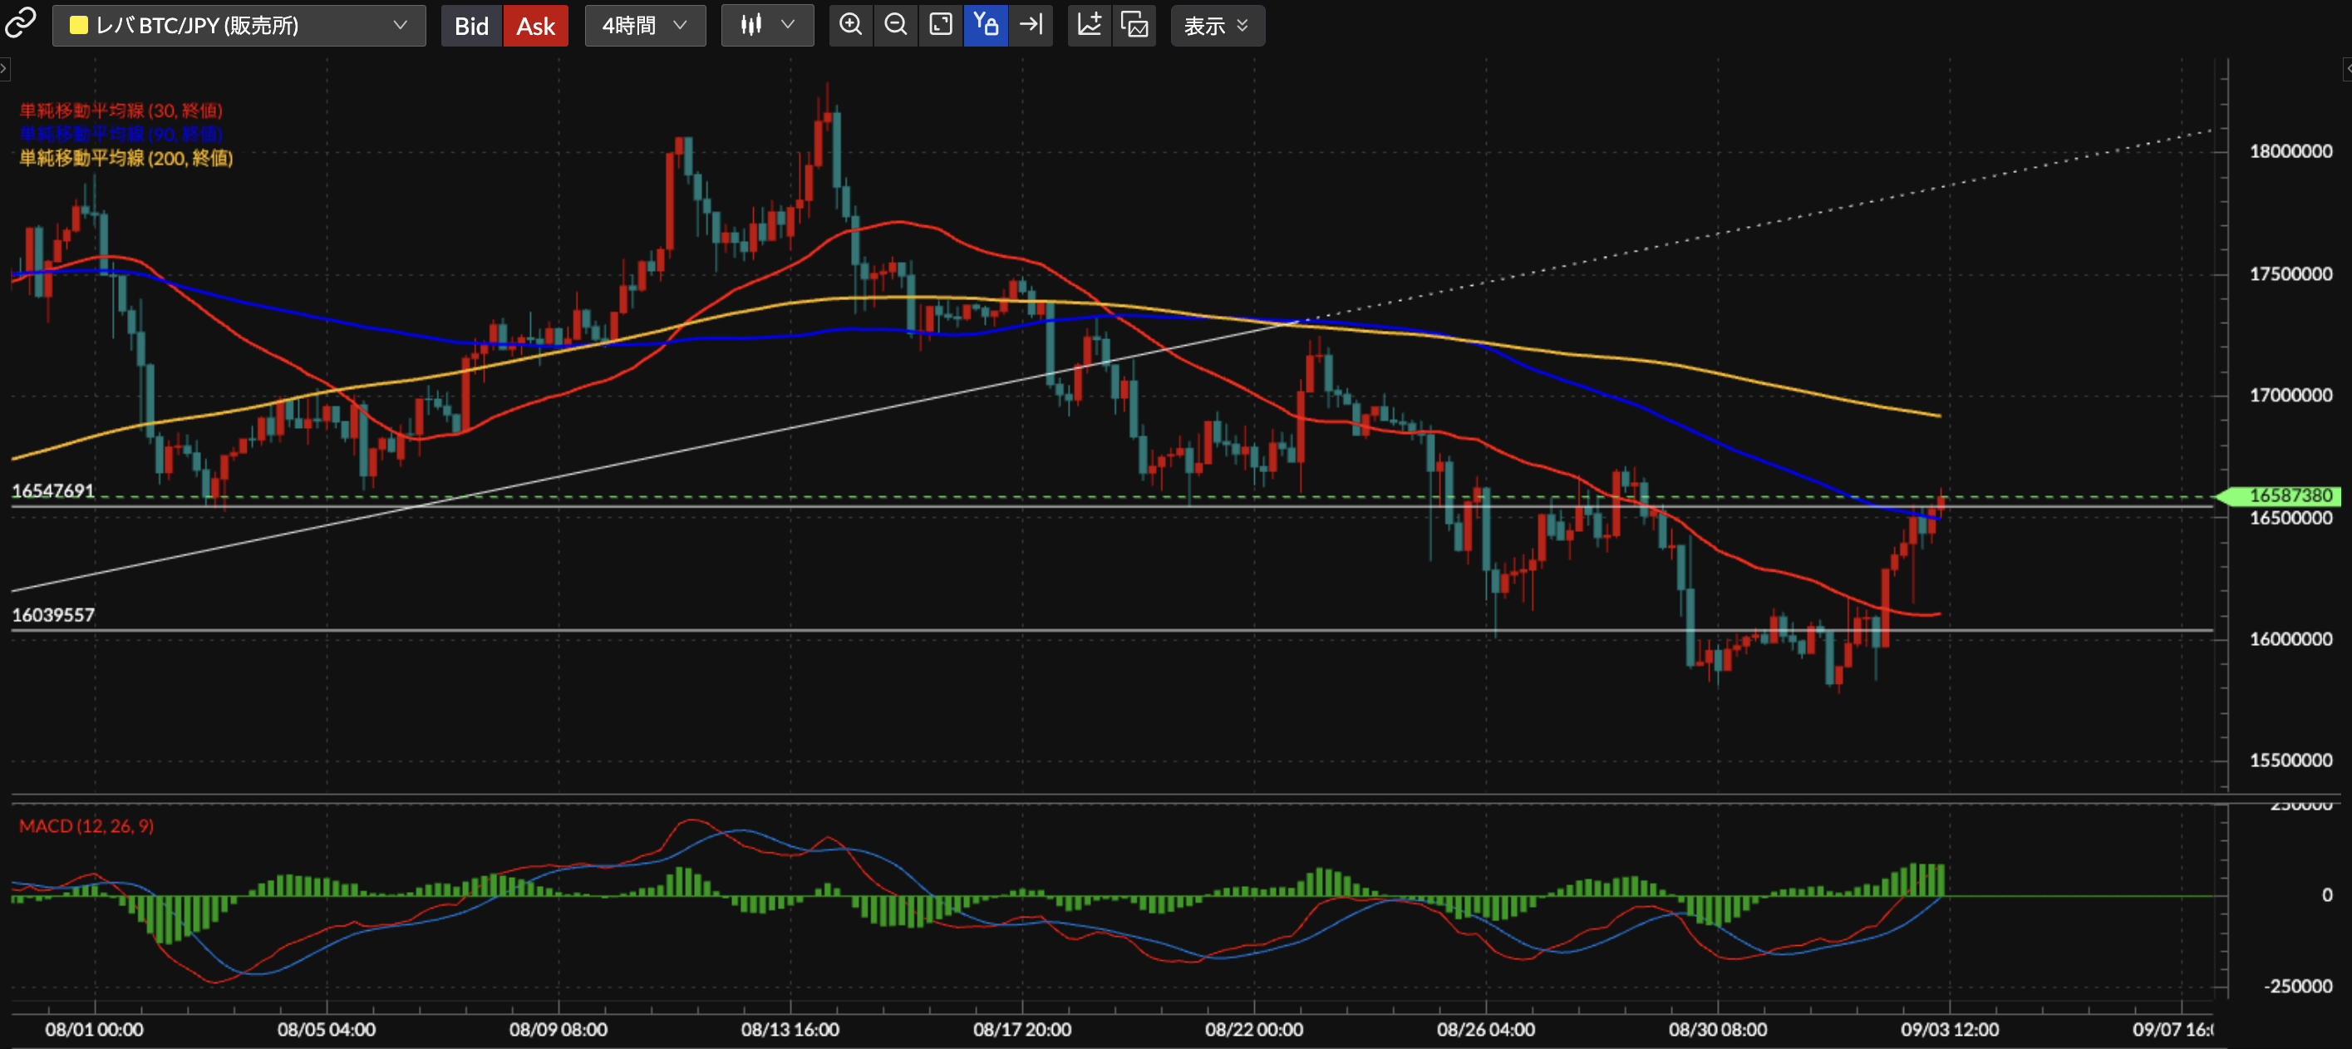Click the fit-to-screen chart icon
This screenshot has width=2352, height=1049.
(x=941, y=25)
